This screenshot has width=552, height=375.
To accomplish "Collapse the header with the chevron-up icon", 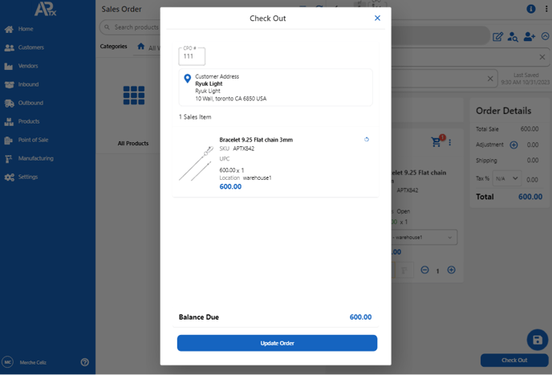I will [545, 36].
